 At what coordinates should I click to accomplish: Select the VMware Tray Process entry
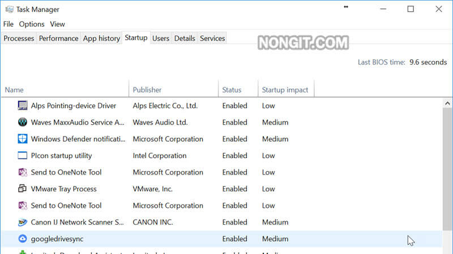pyautogui.click(x=221, y=189)
